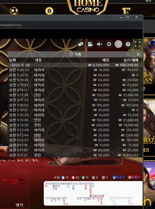Click the gold 8-ball icon
This screenshot has height=209, width=155.
click(x=49, y=11)
